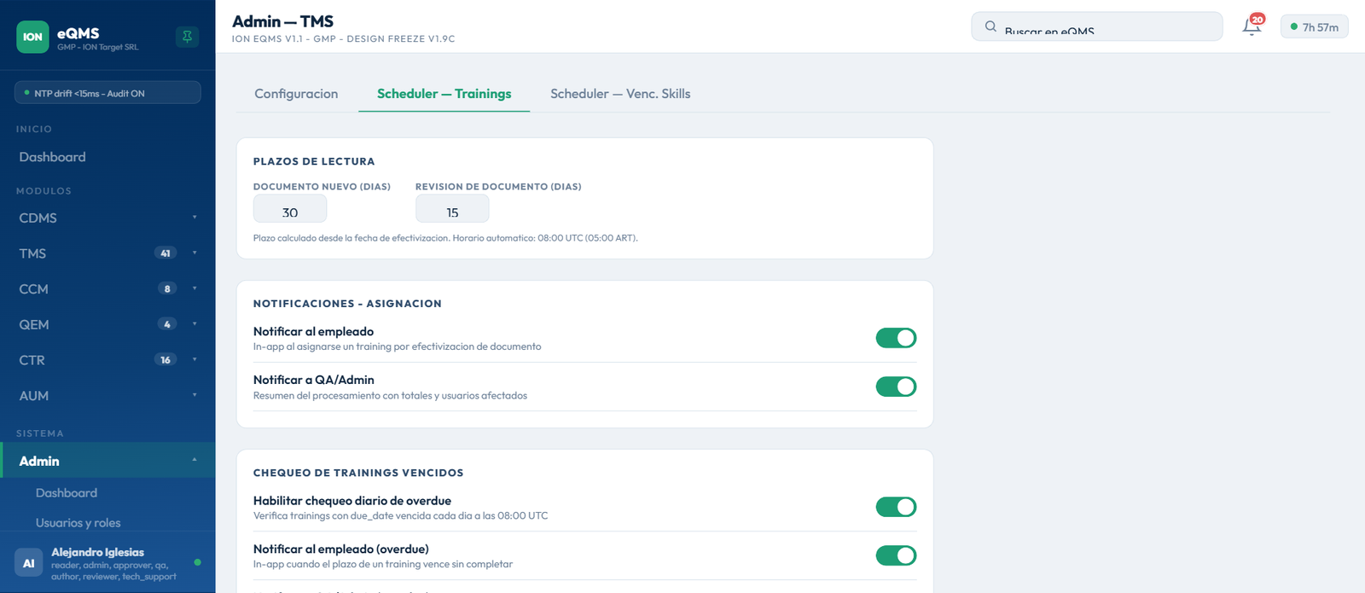Viewport: 1365px width, 593px height.
Task: Expand the CDMS module menu
Action: pos(107,218)
